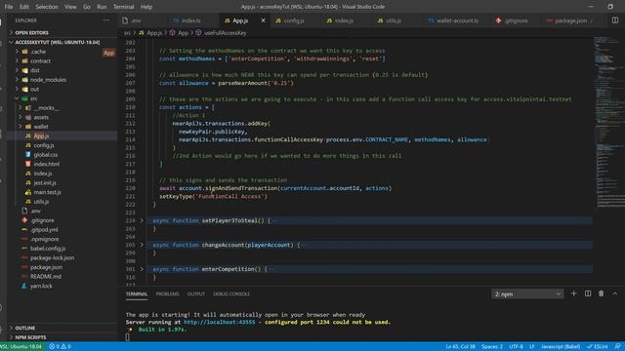625x351 pixels.
Task: Open yarn.lock file
Action: tap(41, 286)
